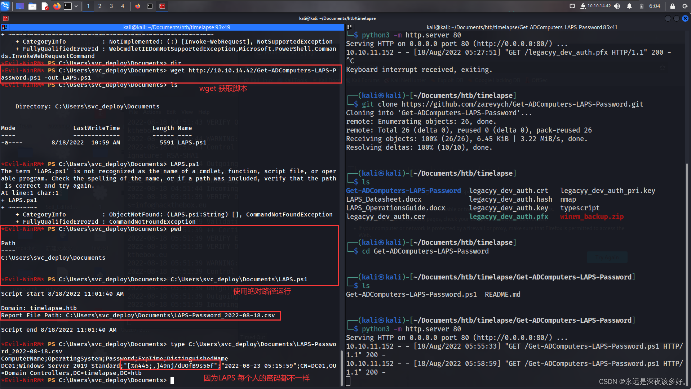
Task: Click legacyy_dev_auth.pfx in ls listing
Action: [x=509, y=217]
